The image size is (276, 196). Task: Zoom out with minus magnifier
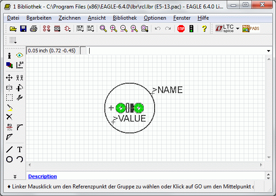click(124, 29)
